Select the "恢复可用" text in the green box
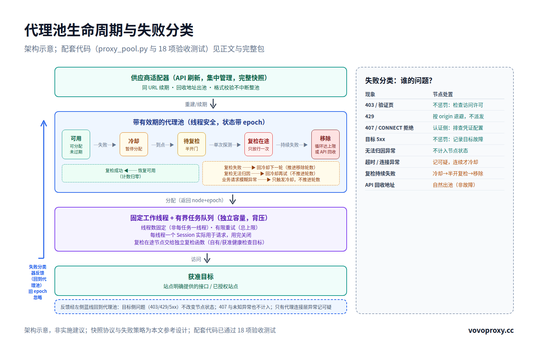Viewport: 538px width, 354px height. (x=147, y=171)
